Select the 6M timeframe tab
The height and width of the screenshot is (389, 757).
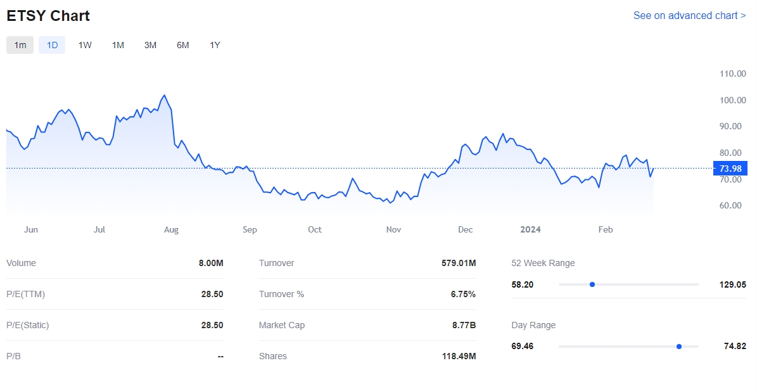click(183, 45)
